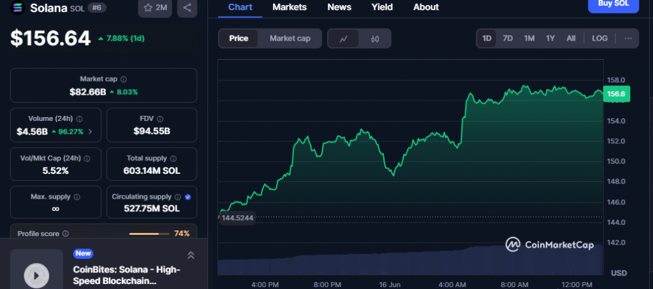
Task: Open the share icon button
Action: (x=187, y=8)
